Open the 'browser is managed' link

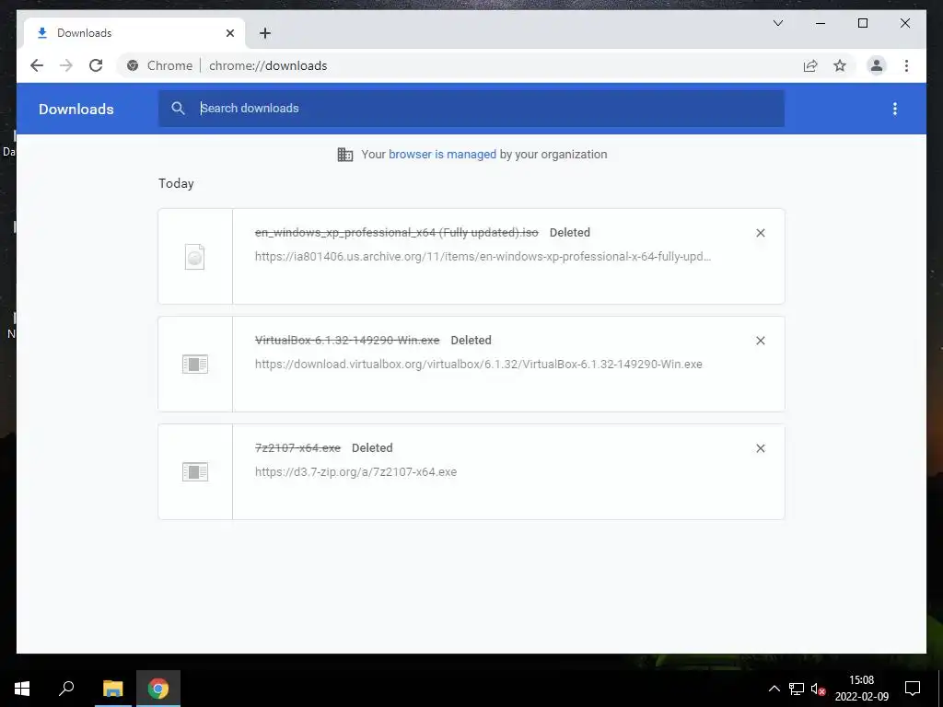point(442,155)
